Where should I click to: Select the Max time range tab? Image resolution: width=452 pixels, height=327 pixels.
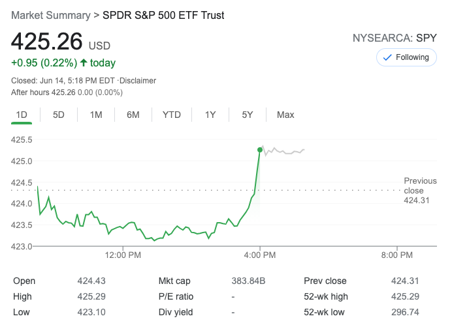tap(285, 115)
